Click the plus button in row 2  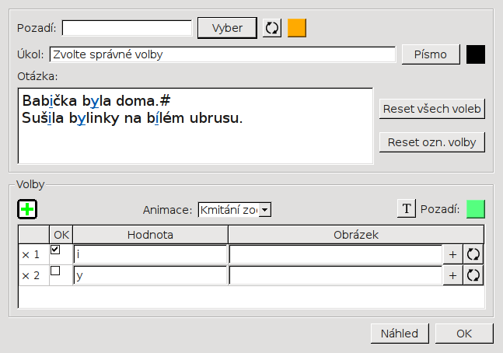tap(452, 275)
